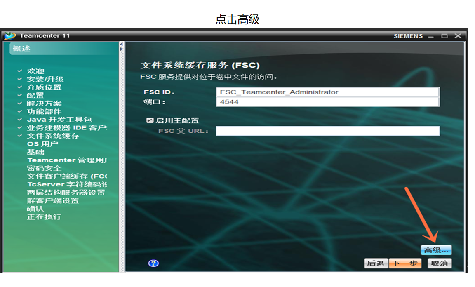Click the FSC ID input field
475x287 pixels.
point(327,92)
